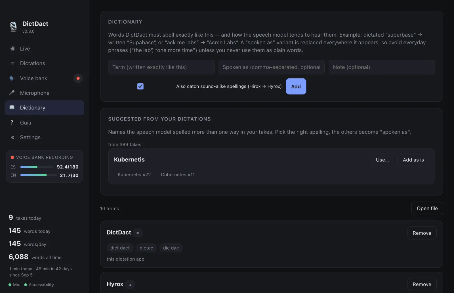Image resolution: width=454 pixels, height=293 pixels.
Task: Click the Voice bank speaking-head icon
Action: click(x=12, y=78)
